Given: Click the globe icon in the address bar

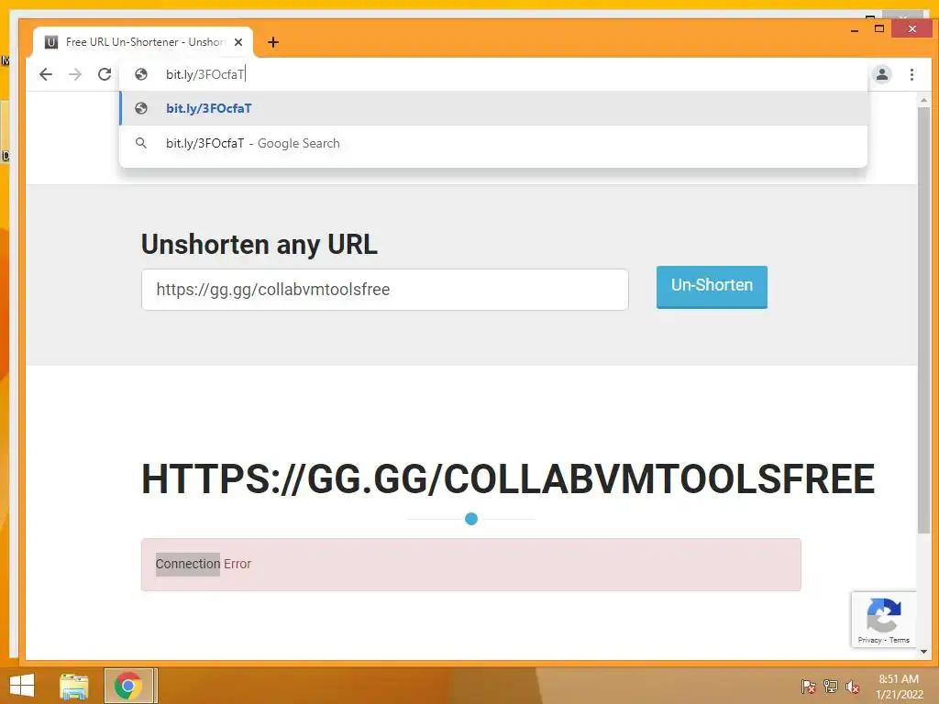Looking at the screenshot, I should [141, 74].
